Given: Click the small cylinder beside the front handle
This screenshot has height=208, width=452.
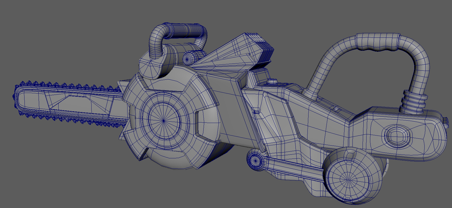Looking at the screenshot, I should point(190,58).
